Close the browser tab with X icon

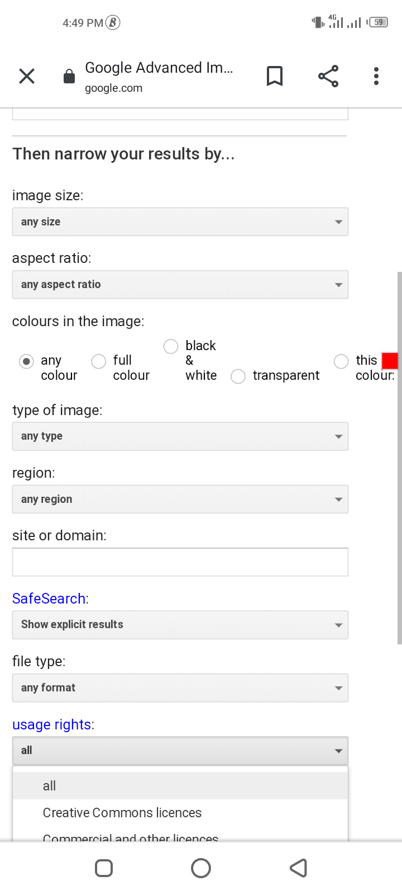27,76
